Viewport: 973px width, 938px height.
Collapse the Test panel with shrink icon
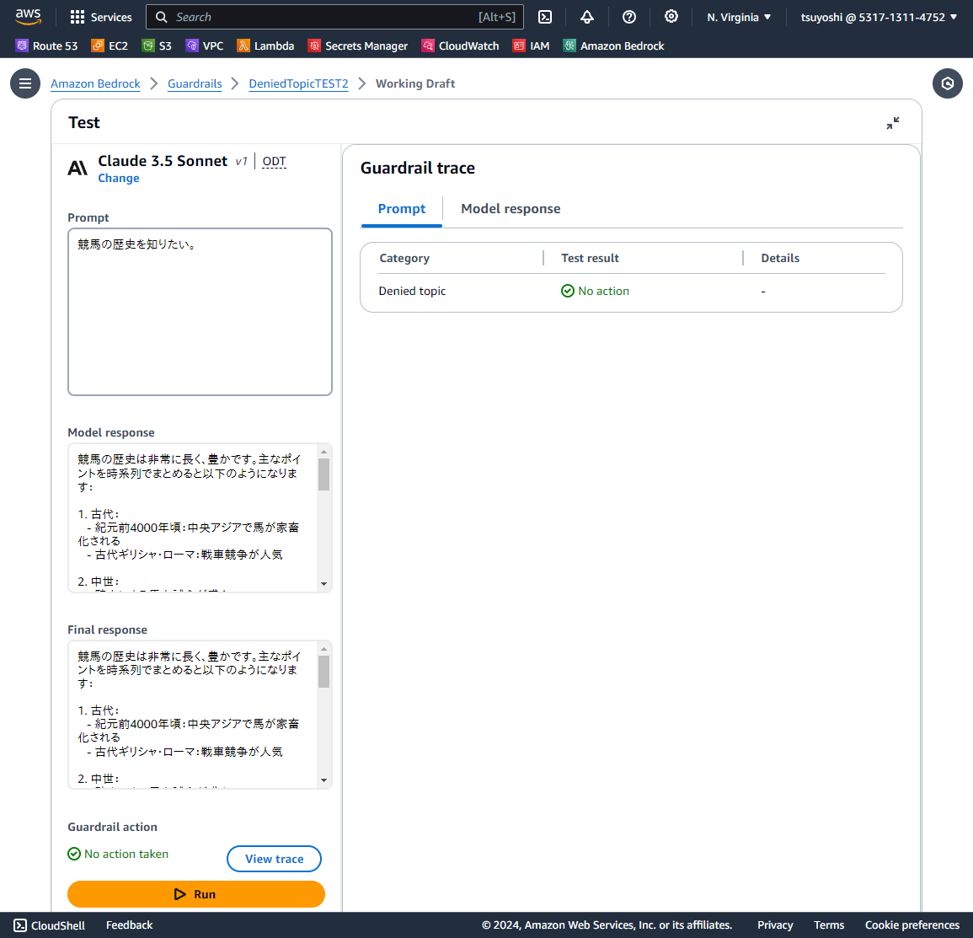[x=892, y=123]
